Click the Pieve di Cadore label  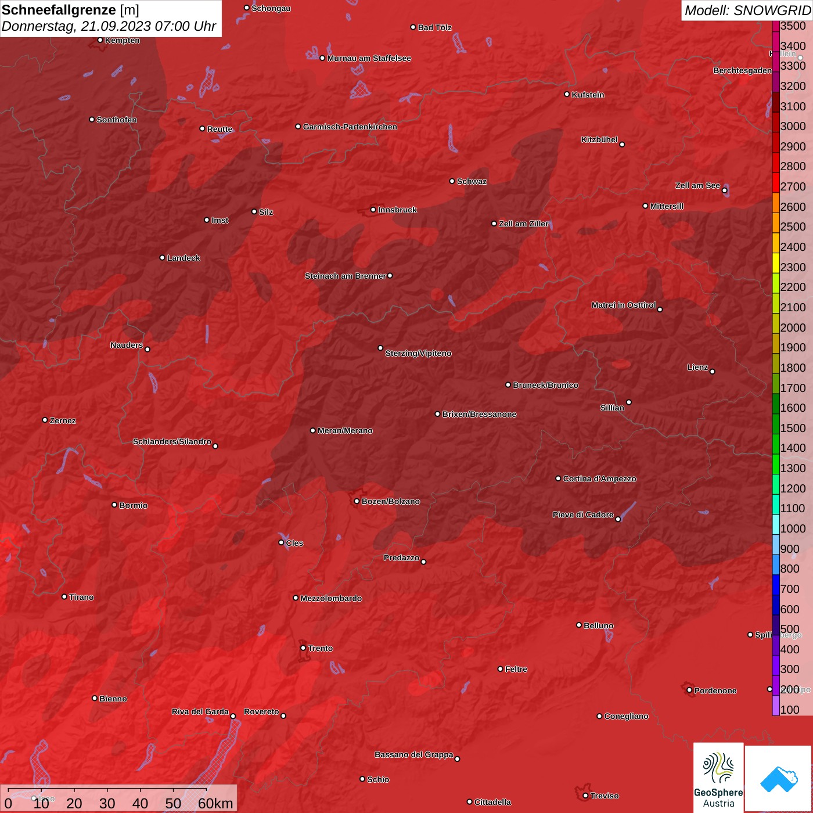click(x=583, y=515)
